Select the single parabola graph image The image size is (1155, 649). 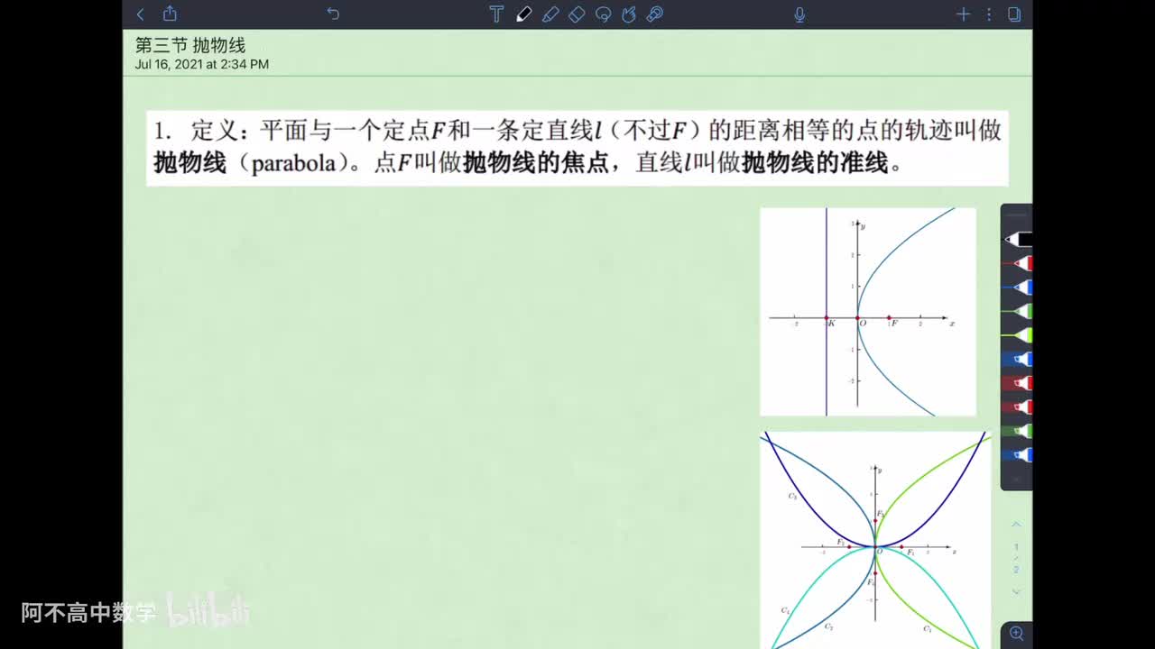coord(868,312)
